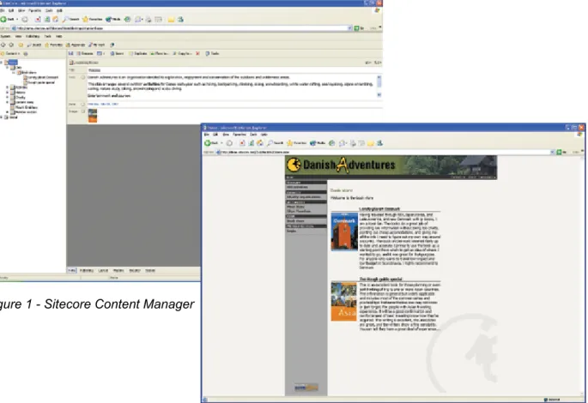Click Back in Danish Adventures browser window
588x403 pixels.
tap(212, 143)
